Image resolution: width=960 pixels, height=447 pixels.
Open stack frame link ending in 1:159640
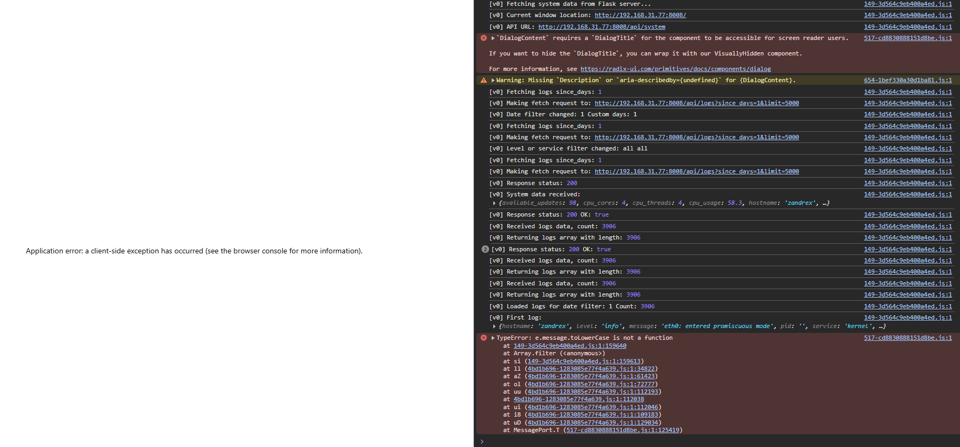coord(570,346)
